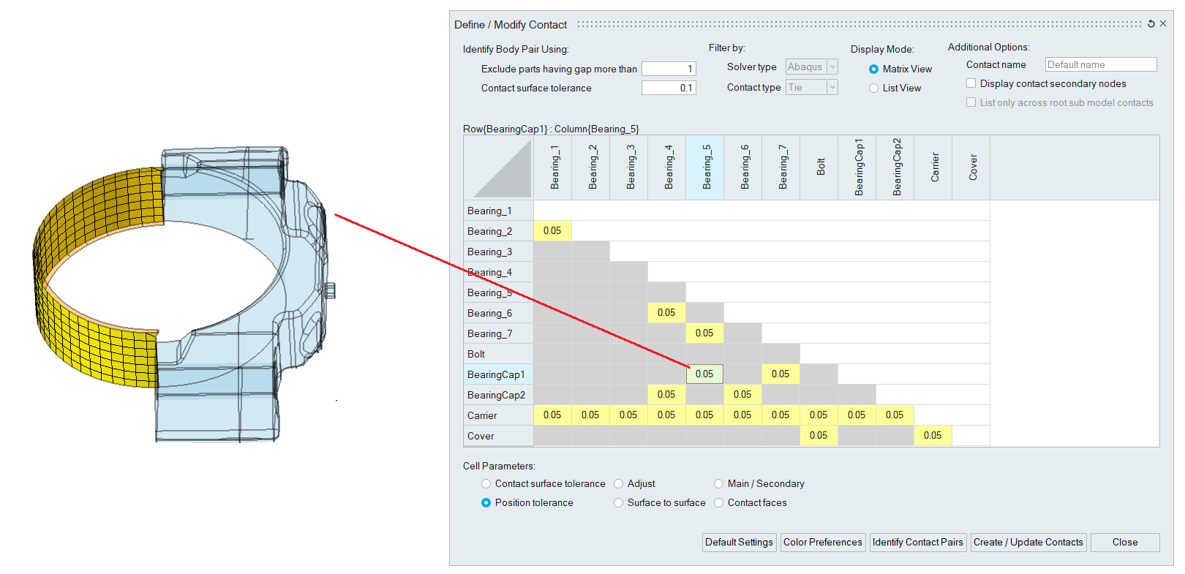The width and height of the screenshot is (1185, 574).
Task: Select the 0.05 cell in Bearing_2 row
Action: [553, 231]
